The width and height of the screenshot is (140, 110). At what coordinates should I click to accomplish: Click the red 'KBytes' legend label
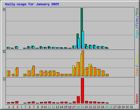pyautogui.click(x=137, y=99)
